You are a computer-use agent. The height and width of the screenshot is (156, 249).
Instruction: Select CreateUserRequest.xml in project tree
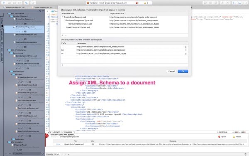pos(25,19)
